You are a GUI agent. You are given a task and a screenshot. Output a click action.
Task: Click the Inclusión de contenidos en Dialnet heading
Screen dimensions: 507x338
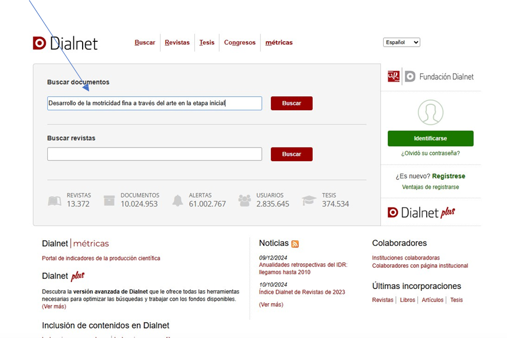(106, 326)
